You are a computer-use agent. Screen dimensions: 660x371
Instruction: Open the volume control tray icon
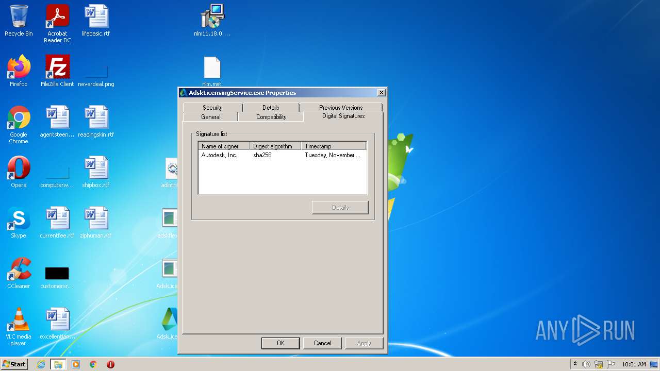[586, 364]
